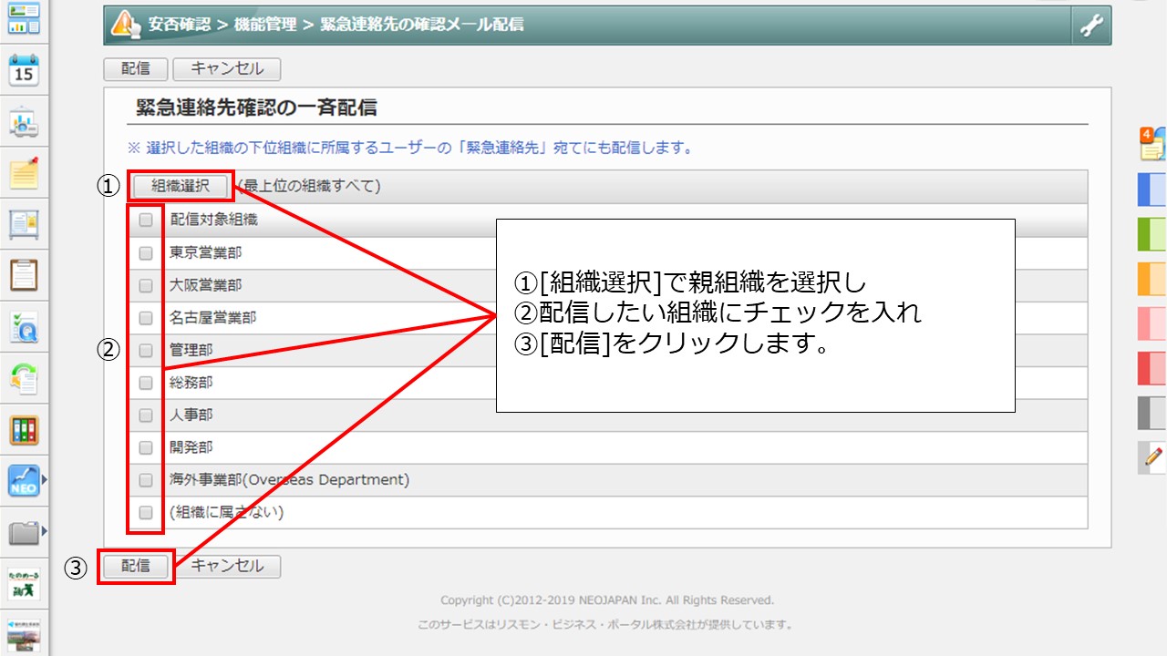
Task: Open the projector presentation icon in sidebar
Action: point(24,122)
